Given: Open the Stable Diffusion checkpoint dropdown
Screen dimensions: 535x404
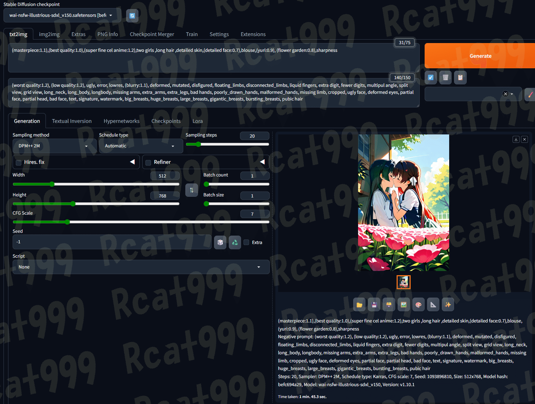Looking at the screenshot, I should pyautogui.click(x=62, y=15).
